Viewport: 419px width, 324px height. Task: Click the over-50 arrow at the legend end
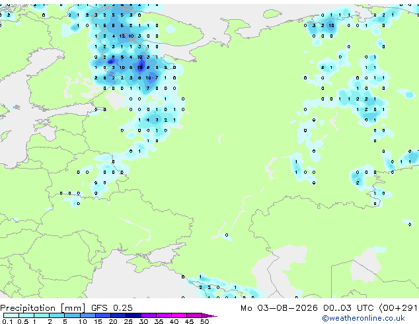pyautogui.click(x=209, y=315)
